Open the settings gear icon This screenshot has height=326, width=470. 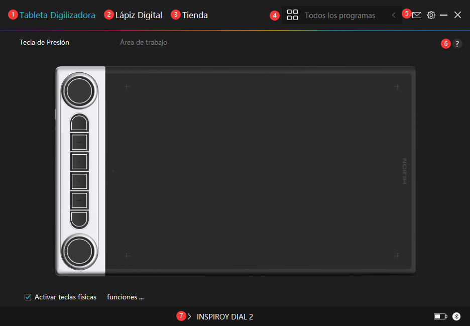coord(431,15)
